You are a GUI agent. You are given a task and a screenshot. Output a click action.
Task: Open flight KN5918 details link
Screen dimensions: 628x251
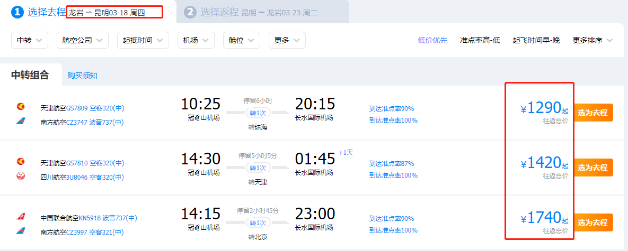(108, 218)
